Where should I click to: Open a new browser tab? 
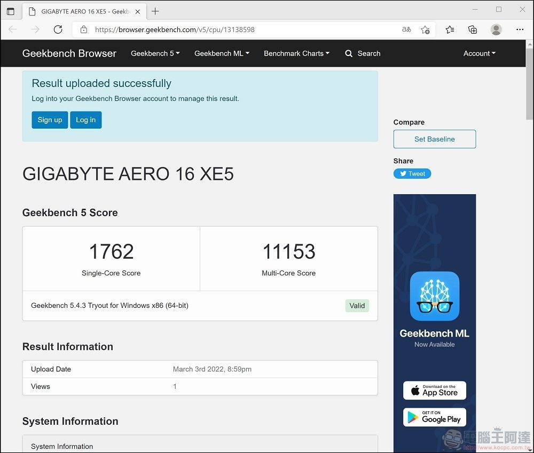tap(155, 11)
